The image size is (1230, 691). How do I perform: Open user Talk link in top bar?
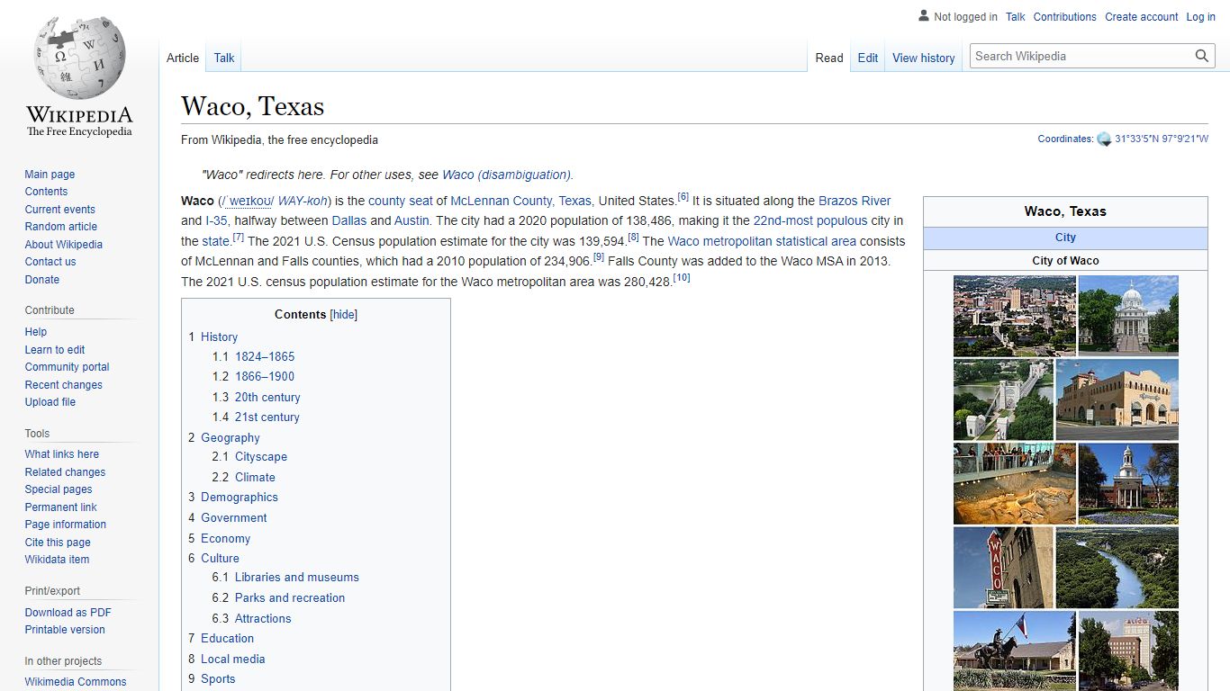[x=1016, y=16]
